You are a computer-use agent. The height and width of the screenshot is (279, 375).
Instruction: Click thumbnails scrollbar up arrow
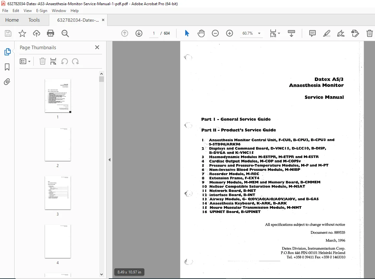[x=101, y=74]
